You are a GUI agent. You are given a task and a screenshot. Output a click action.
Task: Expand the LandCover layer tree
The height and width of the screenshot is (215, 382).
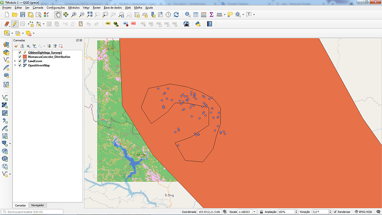(x=15, y=61)
